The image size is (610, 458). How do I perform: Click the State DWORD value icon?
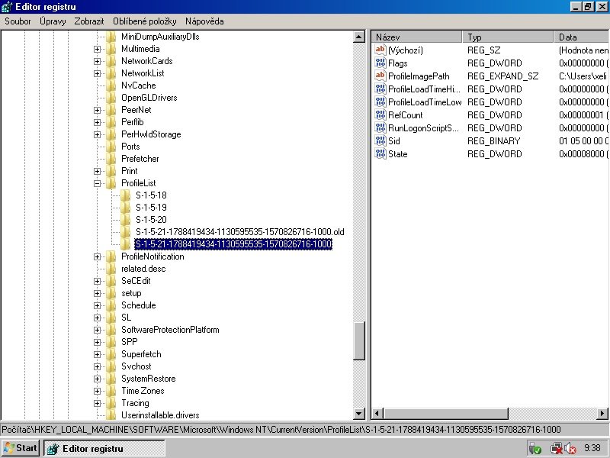point(380,154)
